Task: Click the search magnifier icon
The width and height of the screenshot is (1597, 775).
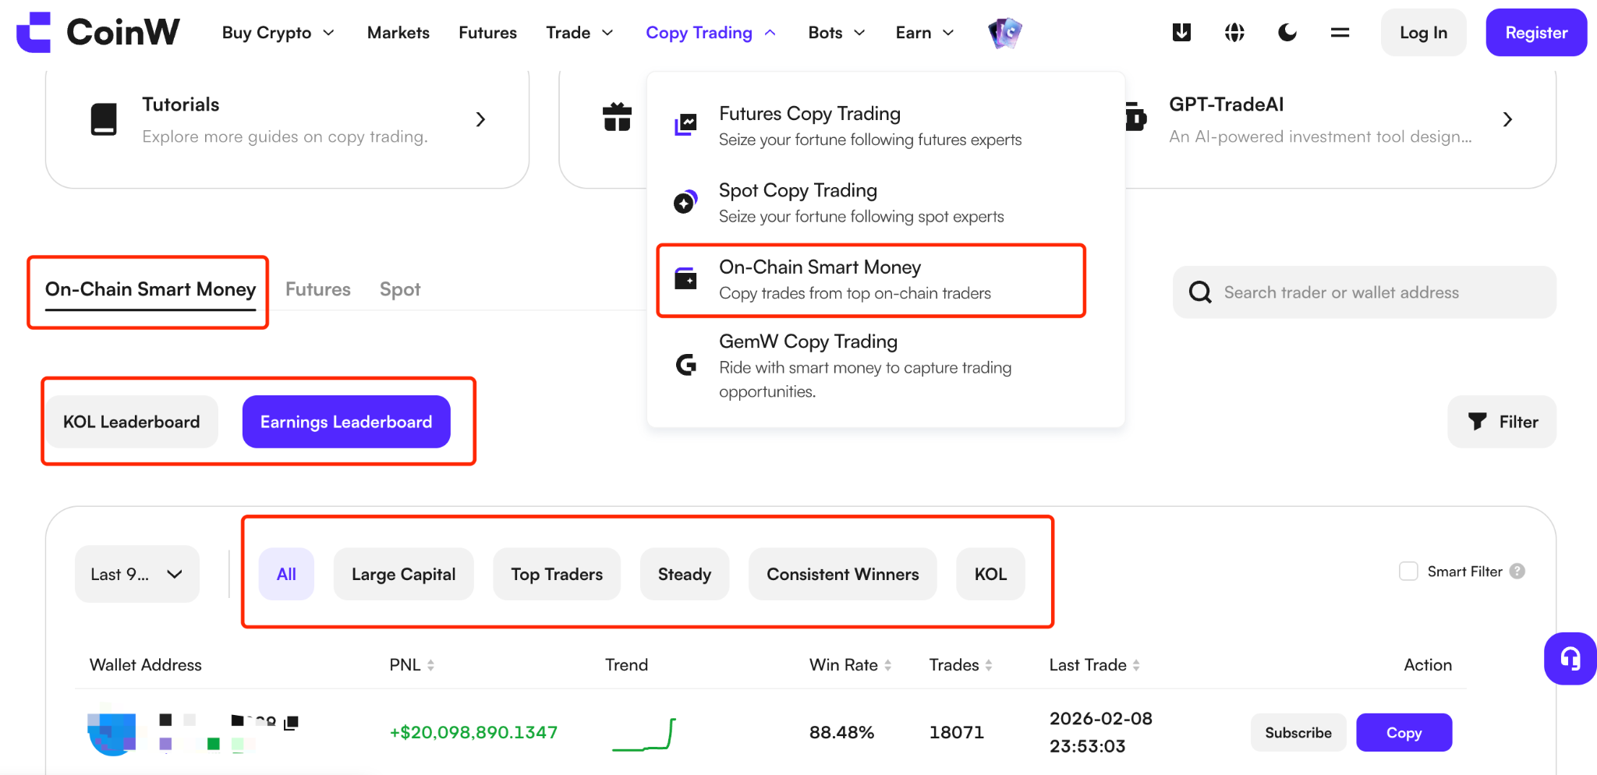Action: tap(1200, 292)
